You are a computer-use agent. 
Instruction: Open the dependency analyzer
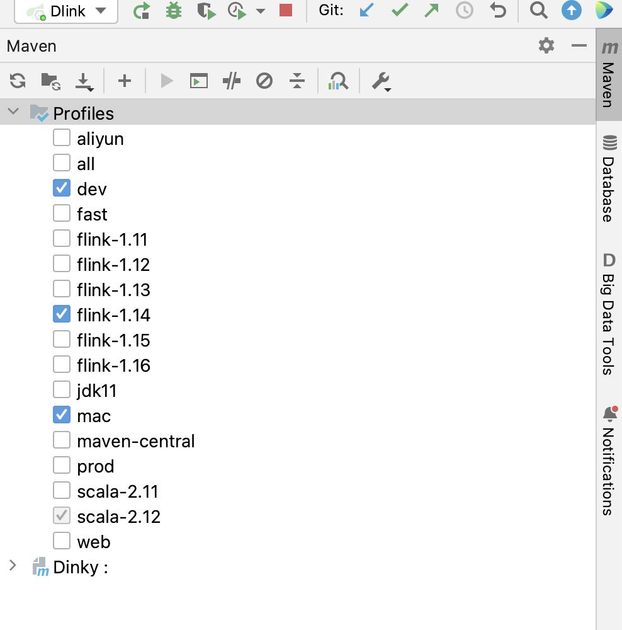click(339, 81)
